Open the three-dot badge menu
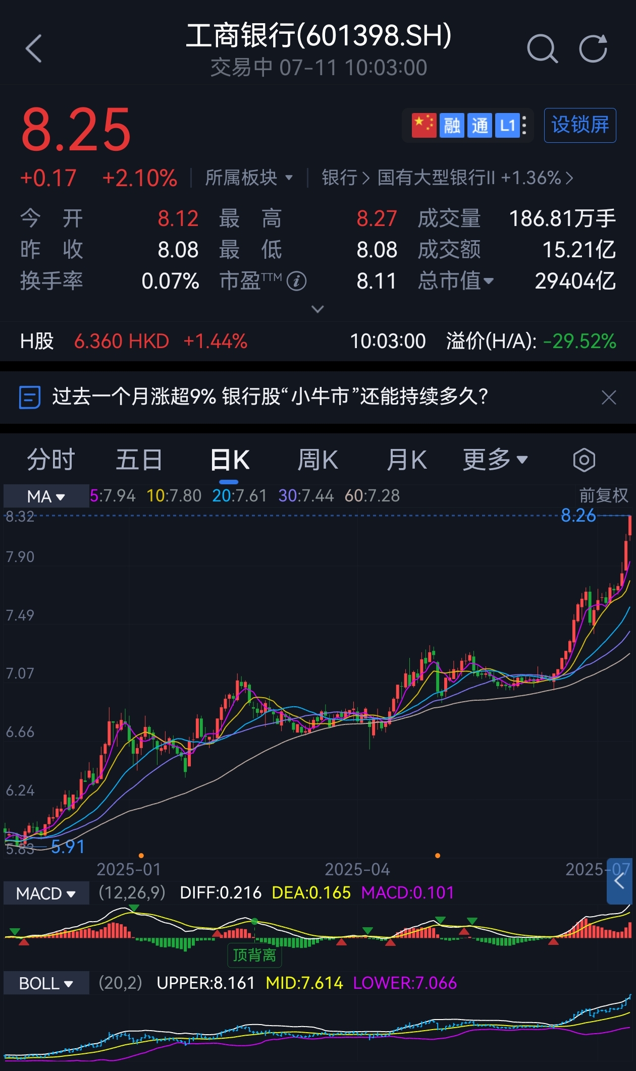The height and width of the screenshot is (1071, 636). click(x=524, y=125)
